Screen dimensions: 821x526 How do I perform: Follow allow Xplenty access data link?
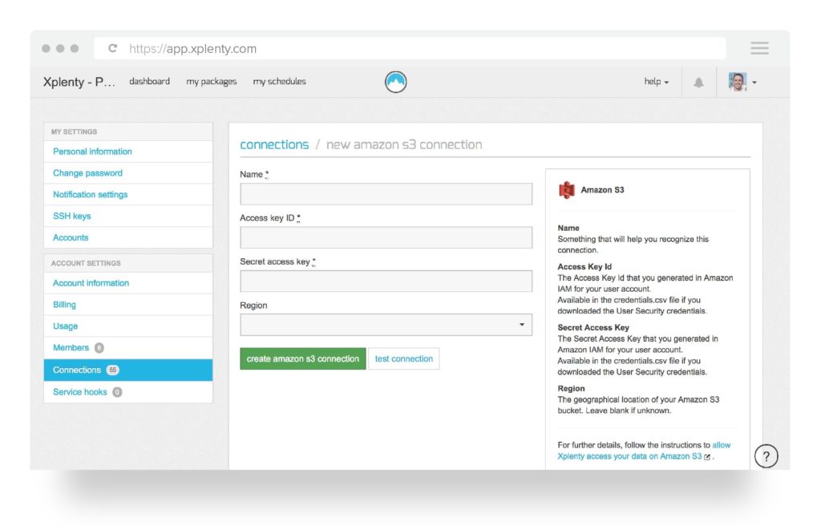point(629,456)
